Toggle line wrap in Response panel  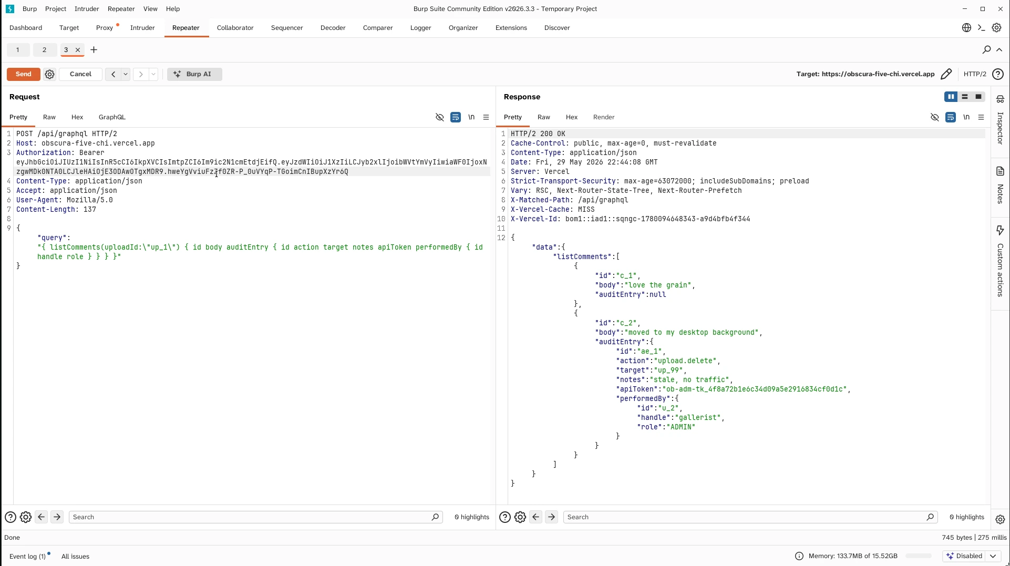tap(951, 117)
